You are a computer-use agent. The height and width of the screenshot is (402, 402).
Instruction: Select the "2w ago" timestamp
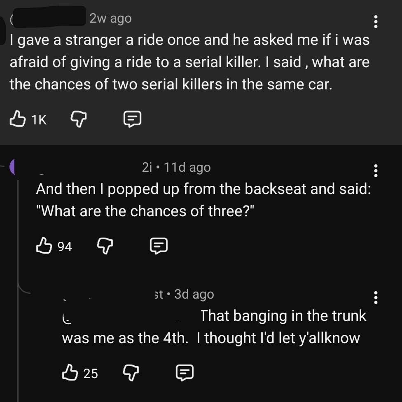pos(110,19)
